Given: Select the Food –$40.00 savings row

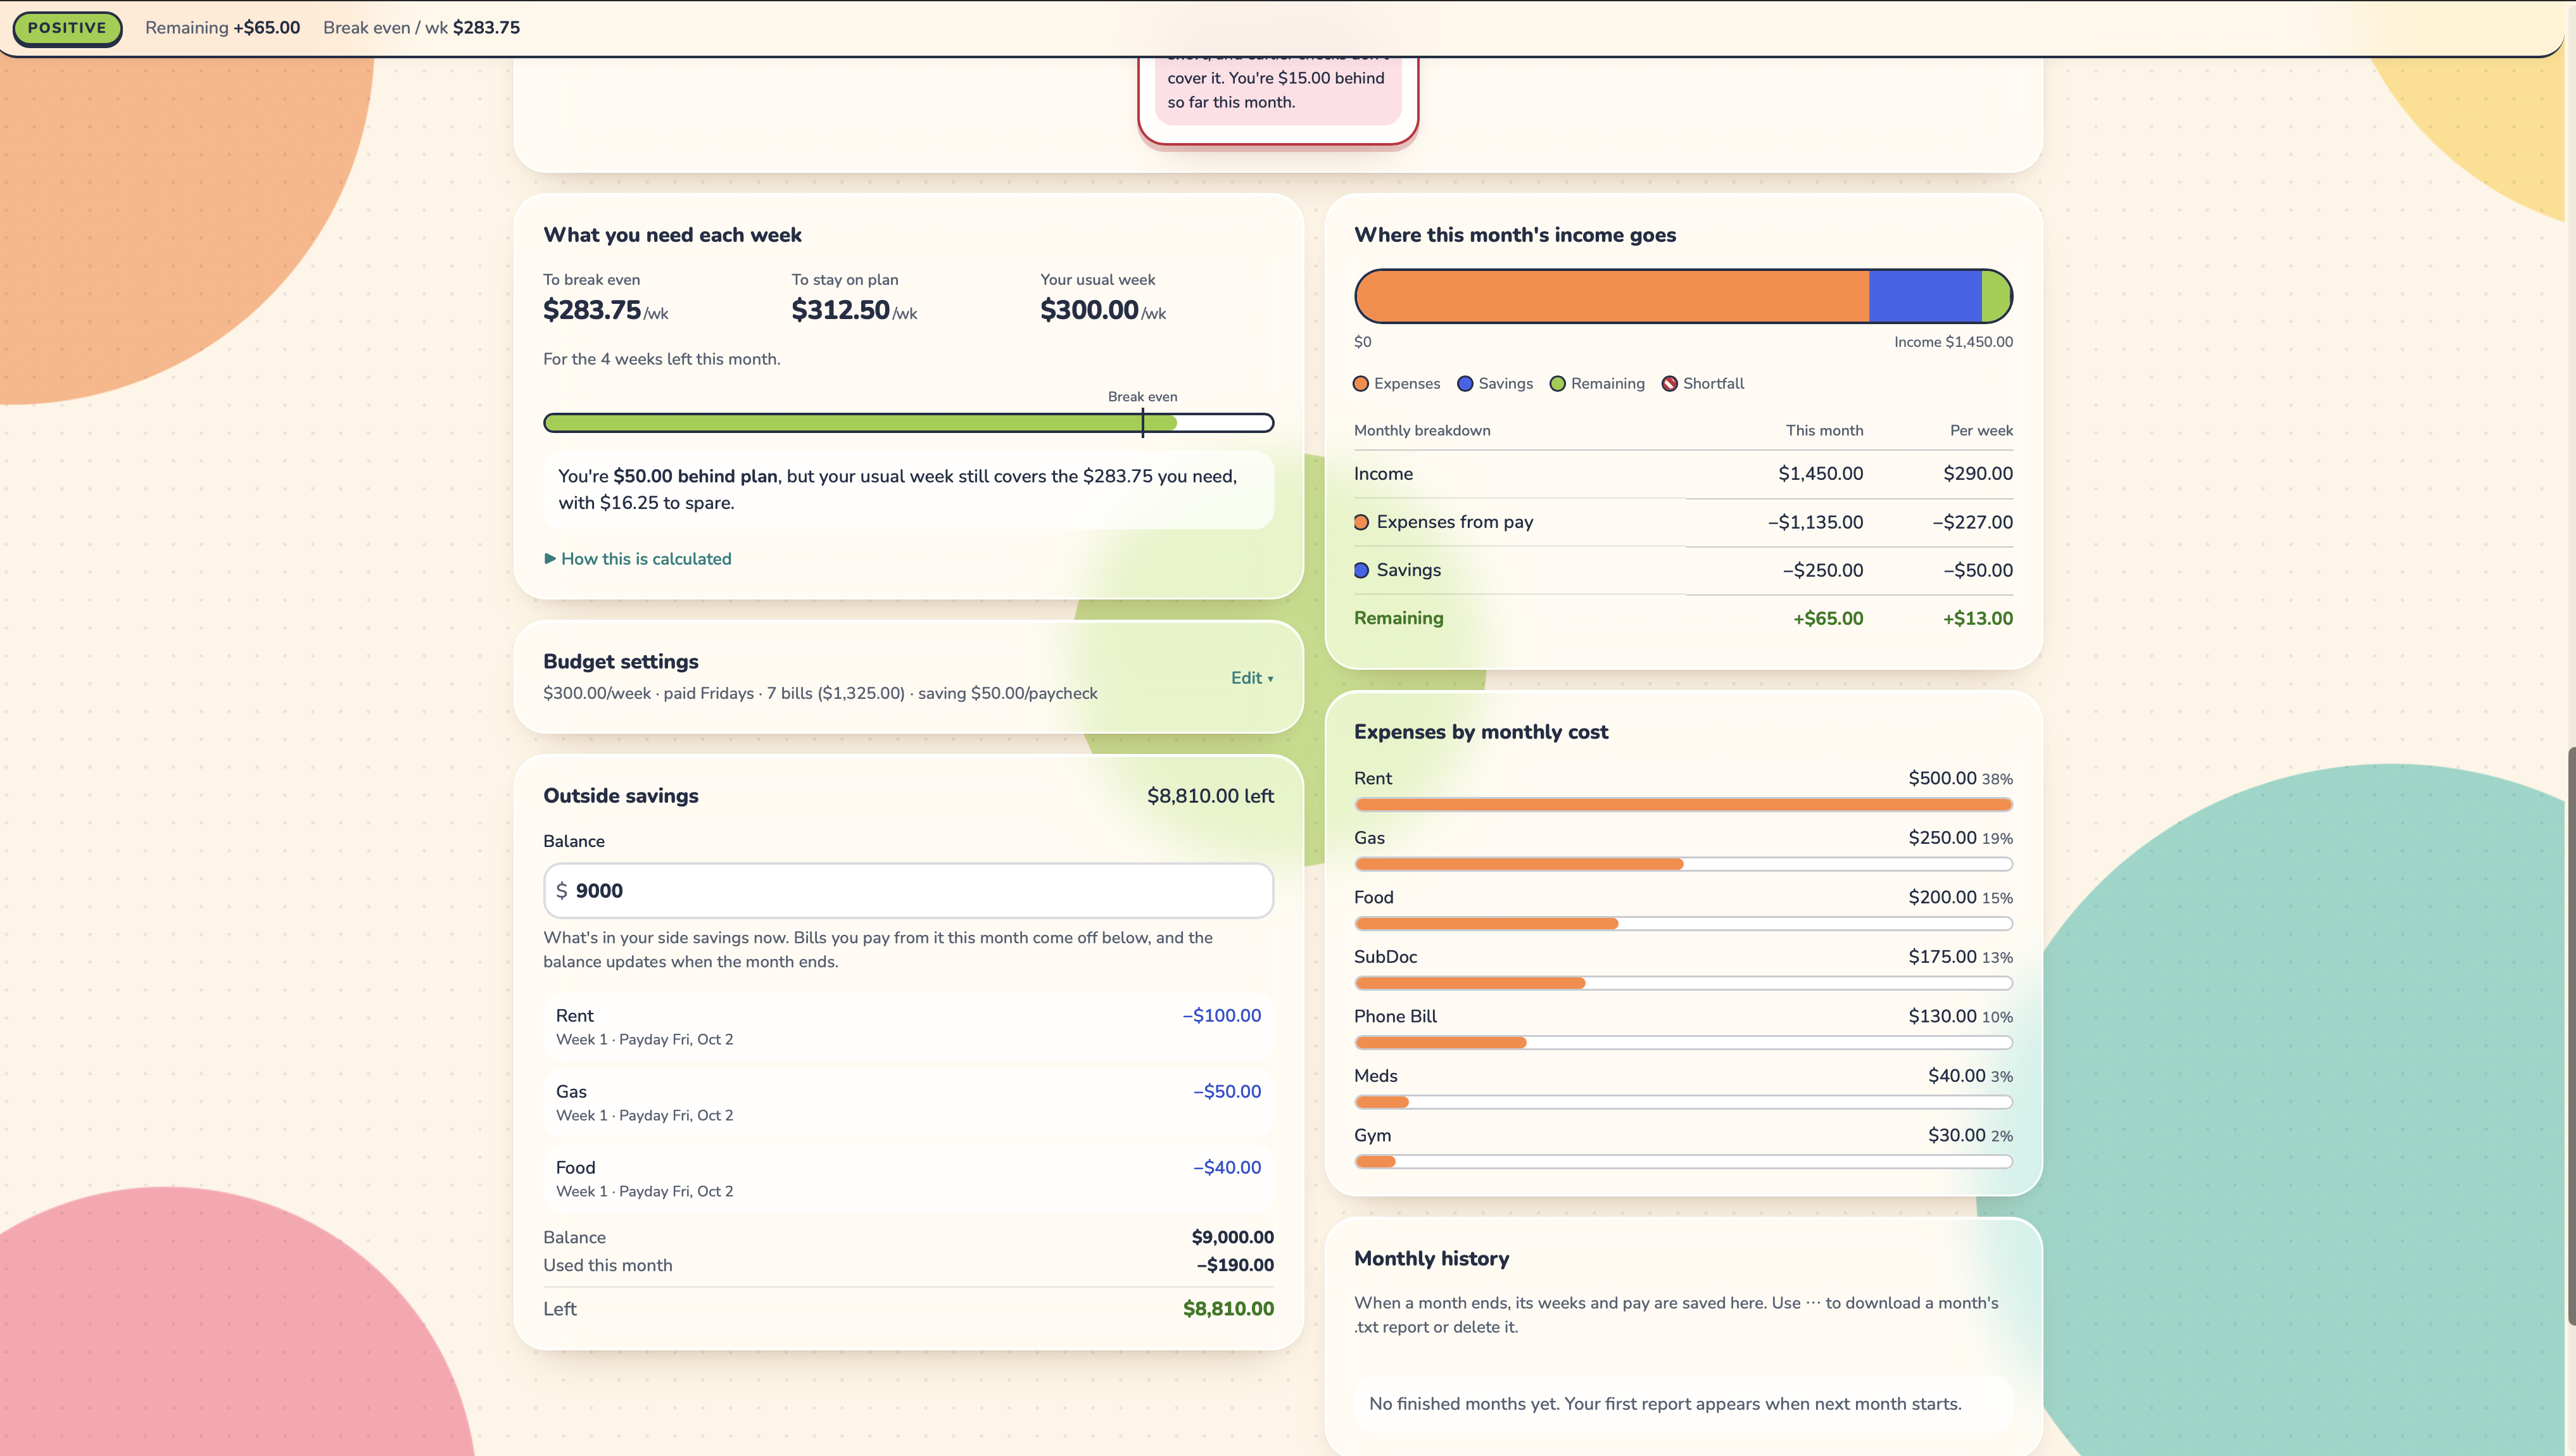Looking at the screenshot, I should [x=908, y=1178].
